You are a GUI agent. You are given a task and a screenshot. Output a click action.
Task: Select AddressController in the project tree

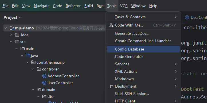pos(63,76)
